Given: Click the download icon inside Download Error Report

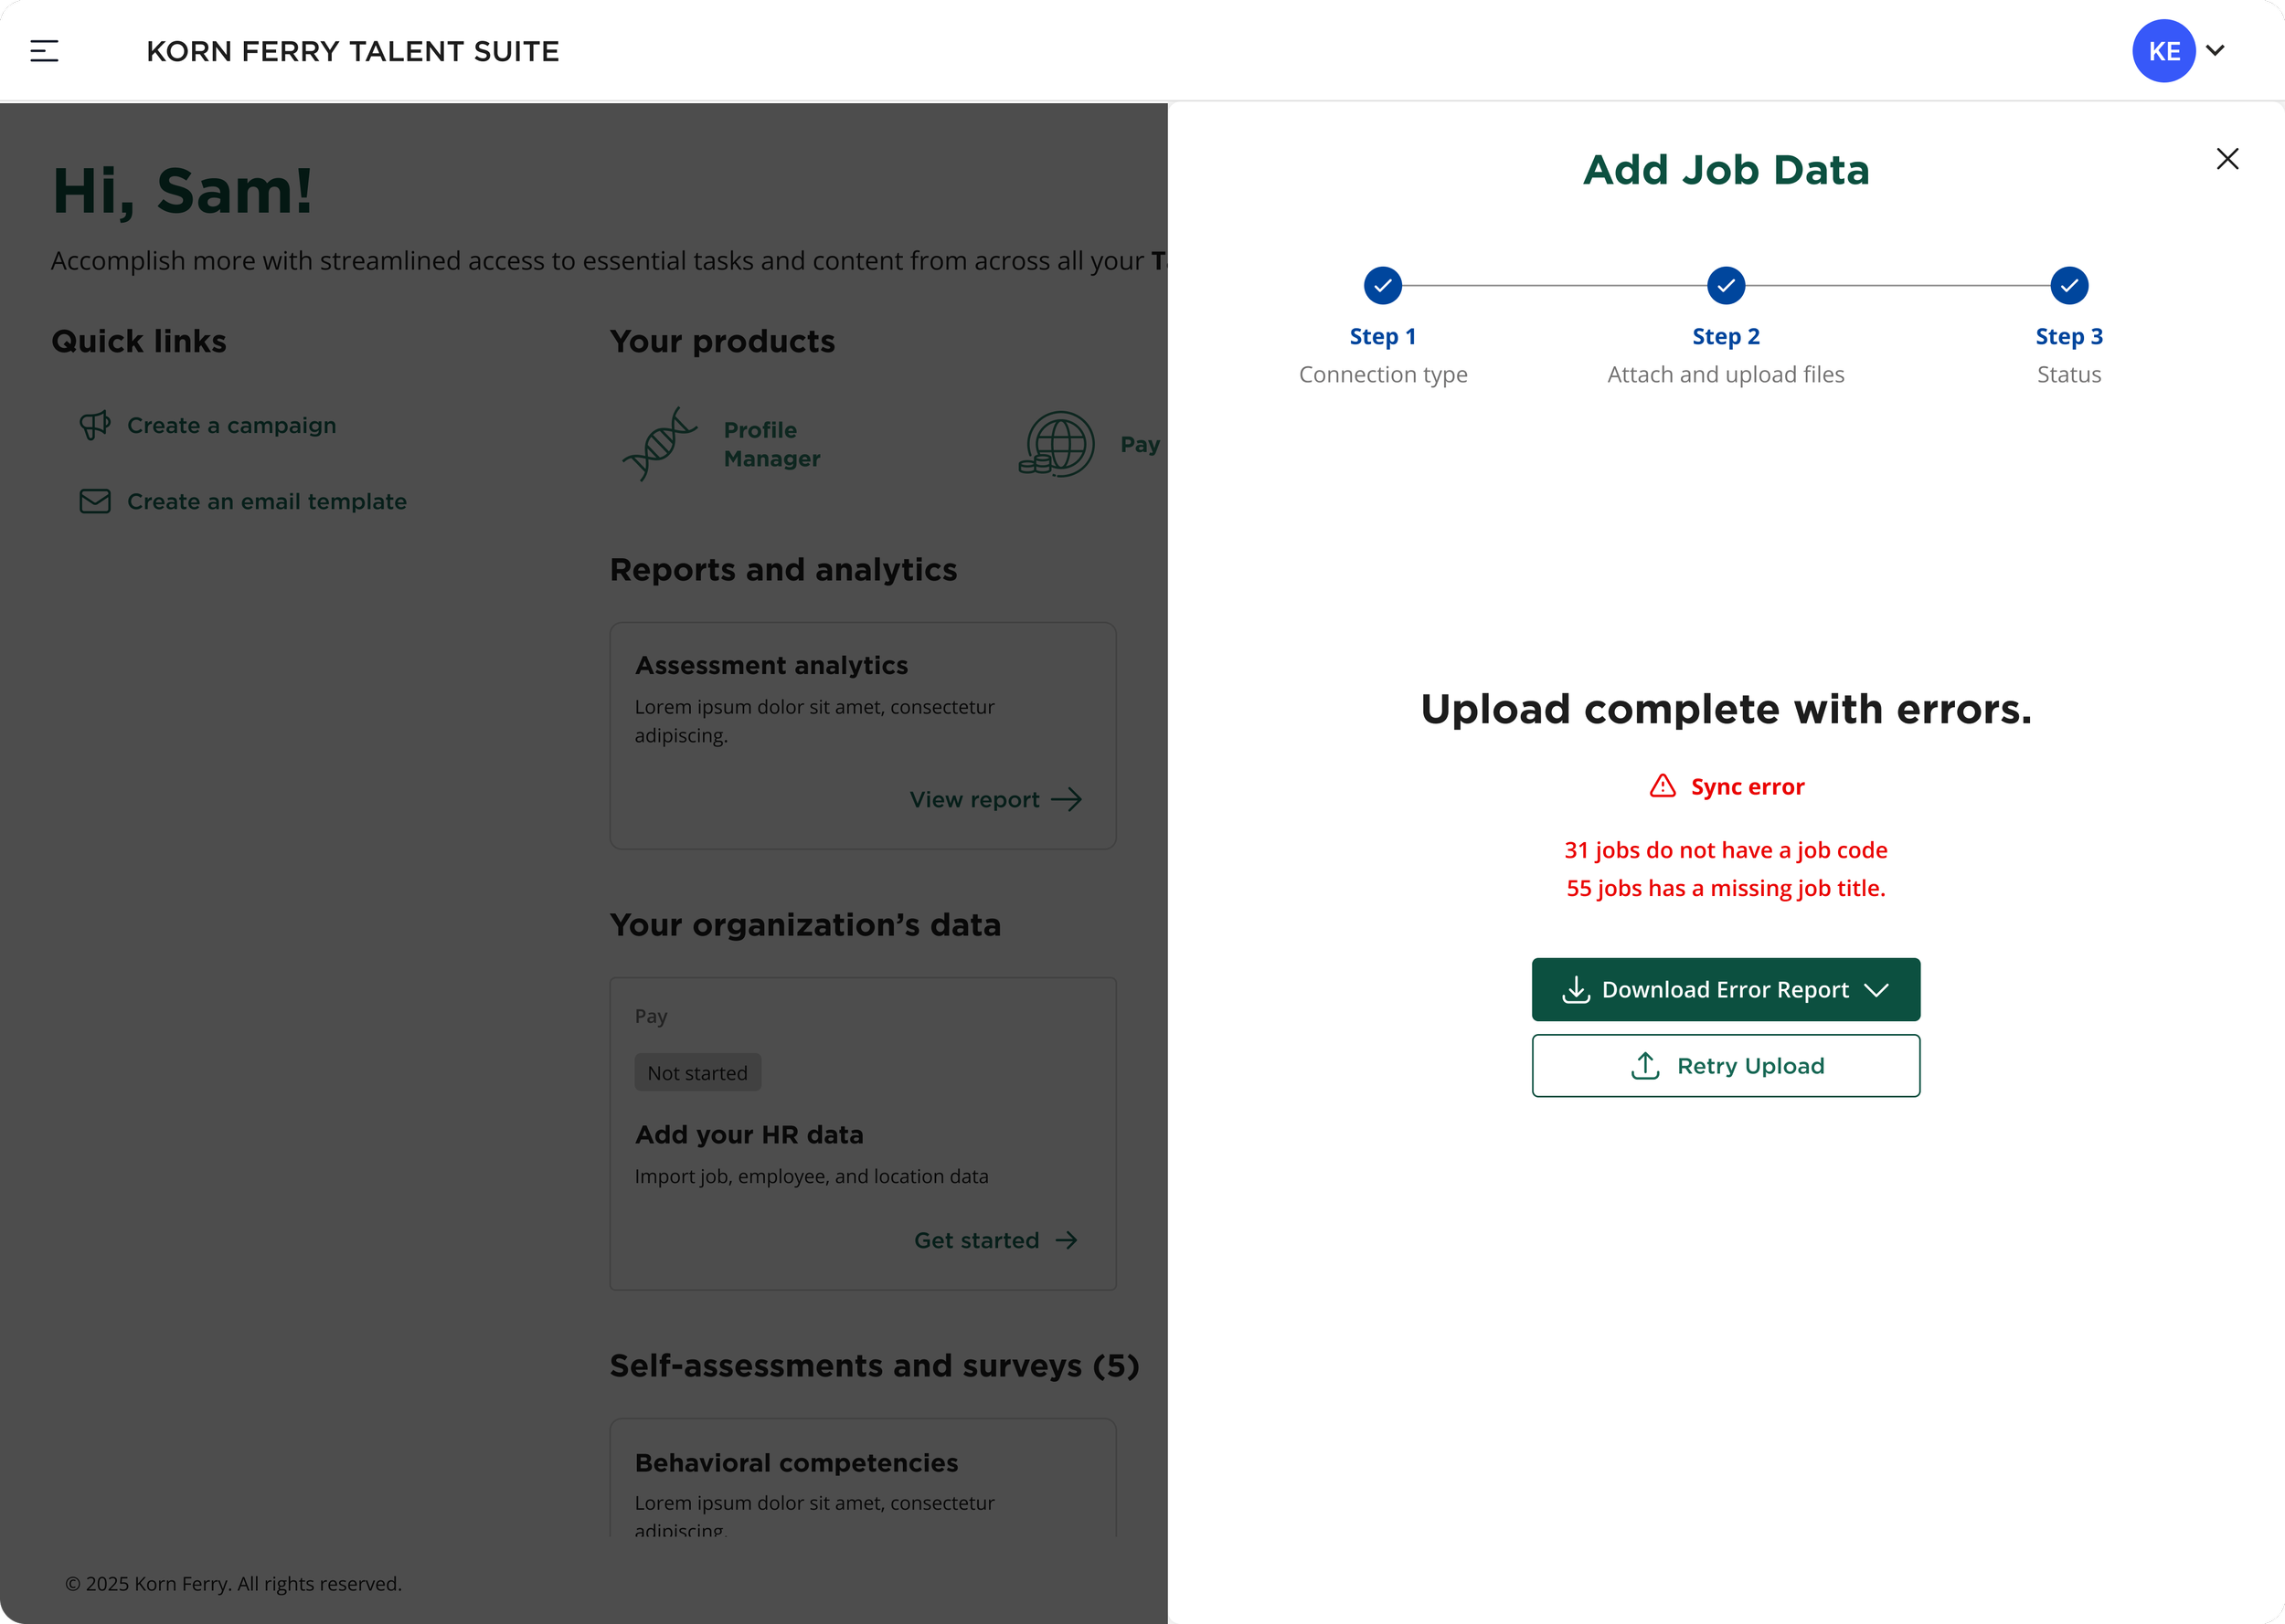Looking at the screenshot, I should [1578, 989].
